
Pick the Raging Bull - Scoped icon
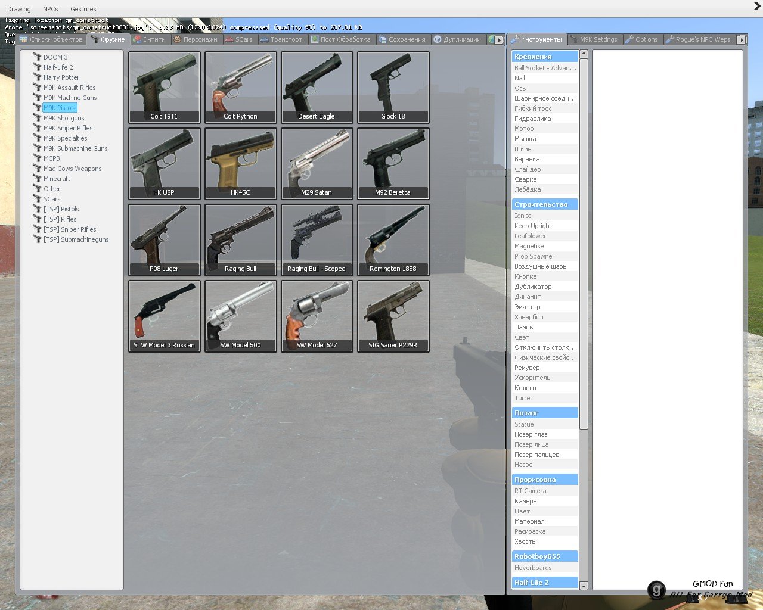pyautogui.click(x=317, y=240)
